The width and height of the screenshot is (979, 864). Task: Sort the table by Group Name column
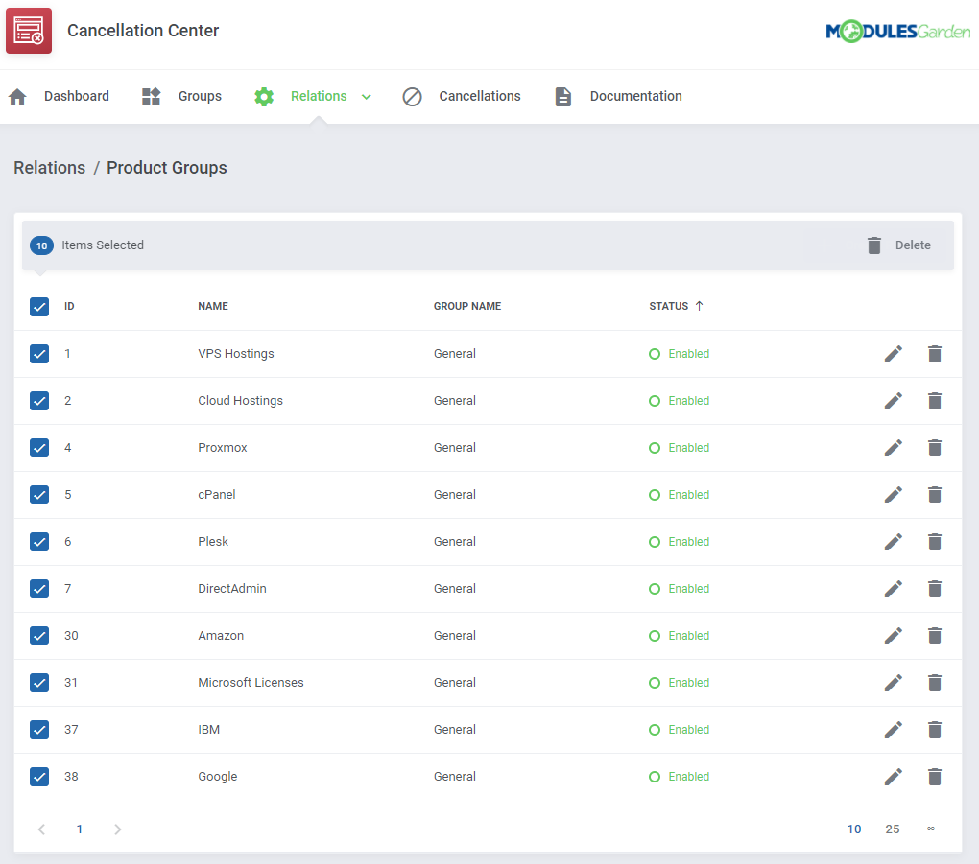click(x=467, y=306)
